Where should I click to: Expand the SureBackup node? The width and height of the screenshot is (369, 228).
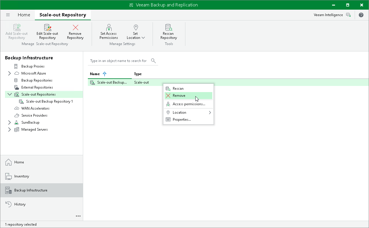coord(9,122)
